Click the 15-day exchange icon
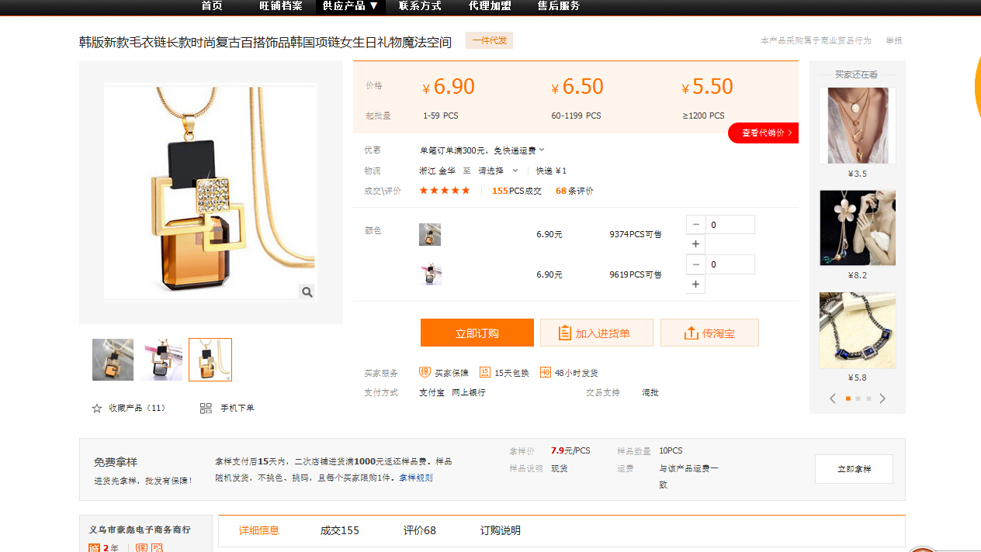 pyautogui.click(x=485, y=372)
